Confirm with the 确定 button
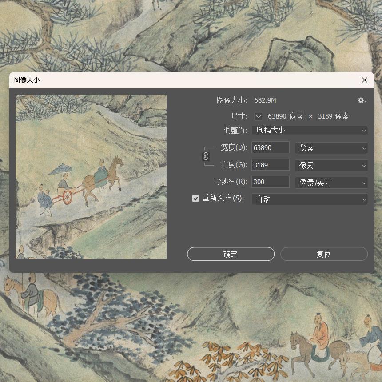The image size is (382, 382). click(x=231, y=254)
